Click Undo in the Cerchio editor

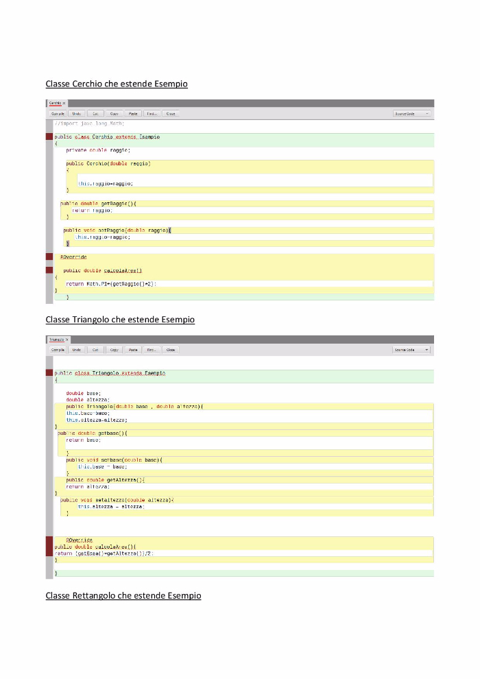point(77,114)
